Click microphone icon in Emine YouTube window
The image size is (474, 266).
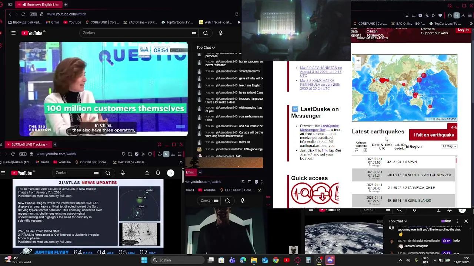(x=243, y=201)
